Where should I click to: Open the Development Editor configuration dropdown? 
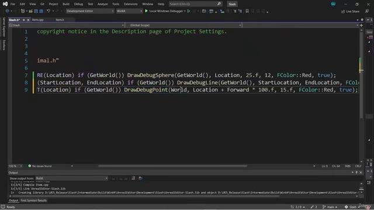pyautogui.click(x=90, y=11)
